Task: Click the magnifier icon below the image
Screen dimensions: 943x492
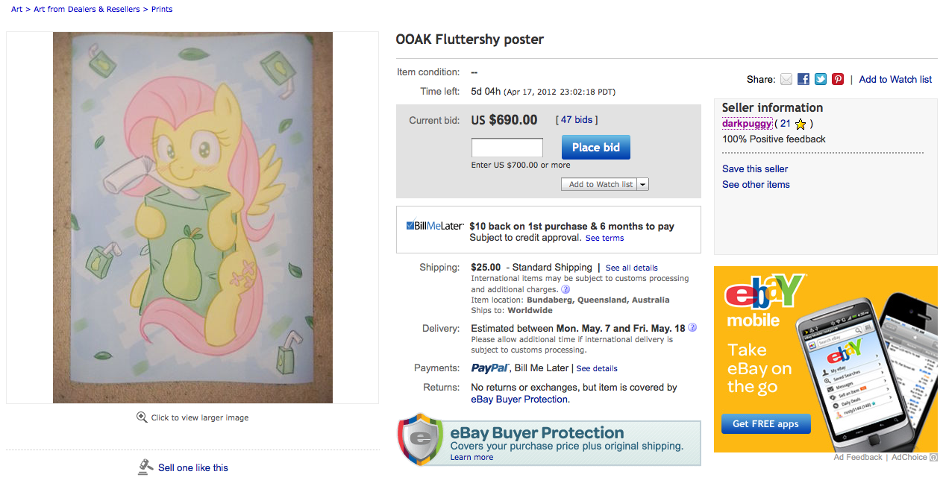Action: click(x=142, y=417)
